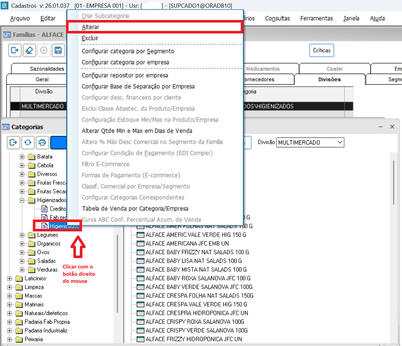Click the item icon for ALFACE FRIZZY HIDROPONICA JFC UN
Viewport: 402px width, 346px height.
[x=140, y=339]
